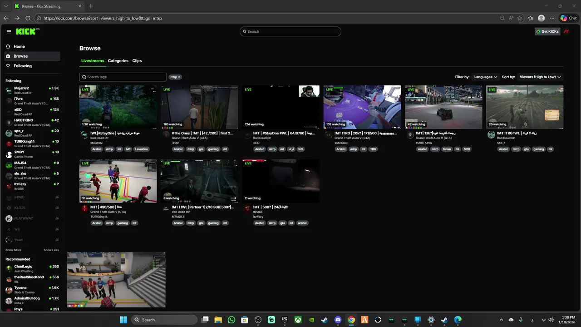This screenshot has width=581, height=327.
Task: Open ChudLogic recommended channel
Action: click(32, 268)
